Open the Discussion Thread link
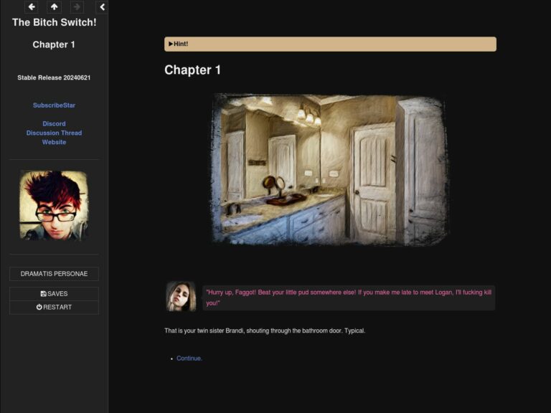Image resolution: width=551 pixels, height=413 pixels. [x=54, y=133]
